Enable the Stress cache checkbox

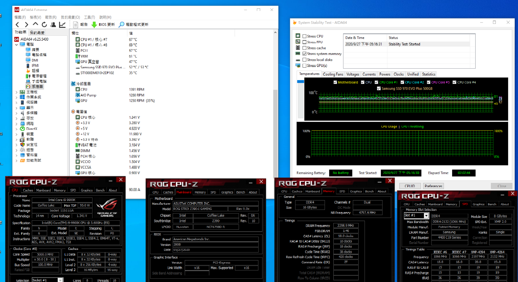(x=304, y=48)
